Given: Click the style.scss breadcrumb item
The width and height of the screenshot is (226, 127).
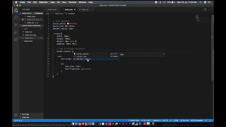Looking at the screenshot, I should [59, 13].
